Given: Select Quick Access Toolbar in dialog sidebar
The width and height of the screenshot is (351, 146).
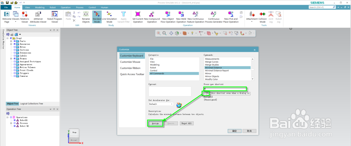Looking at the screenshot, I should 132,74.
